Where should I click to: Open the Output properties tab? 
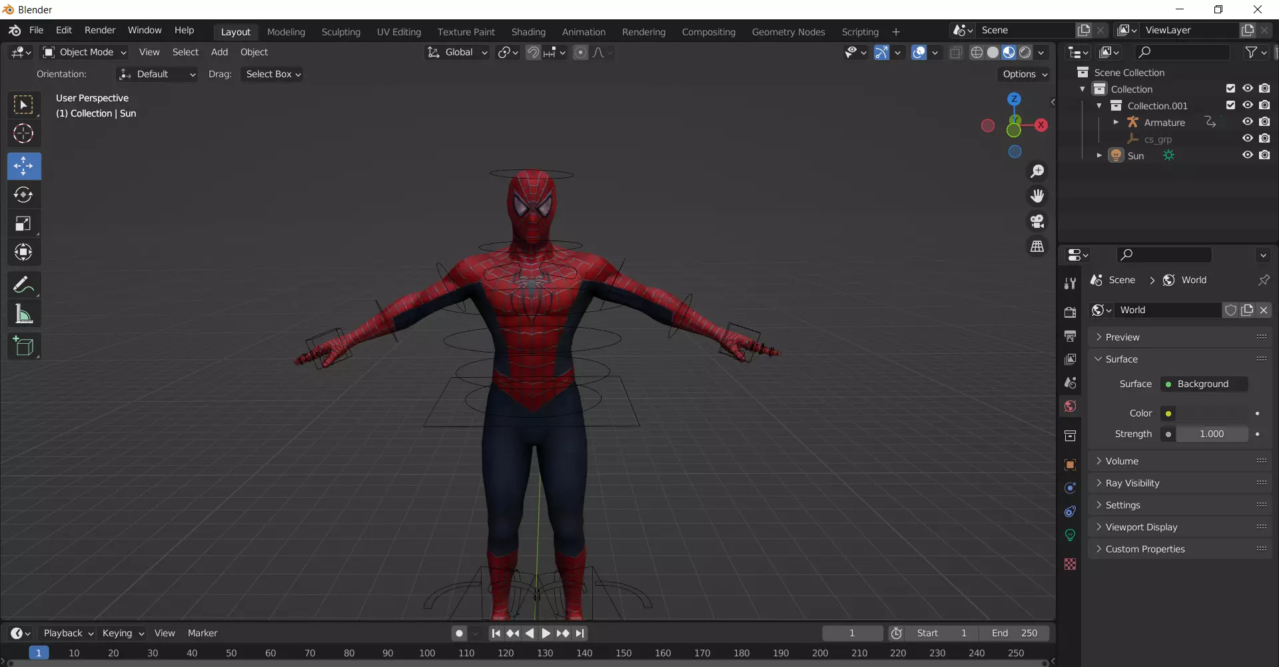(1070, 336)
